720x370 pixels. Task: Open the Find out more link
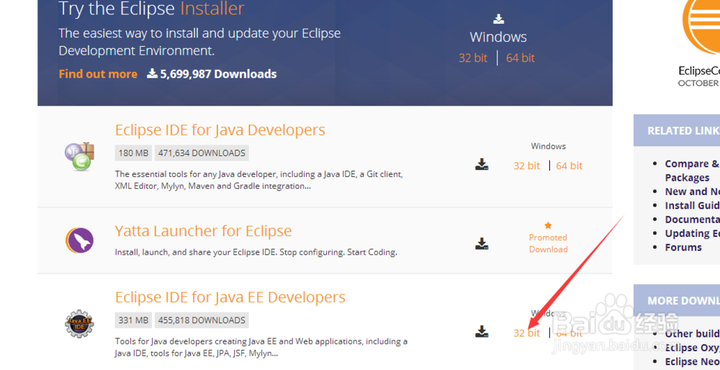(98, 74)
